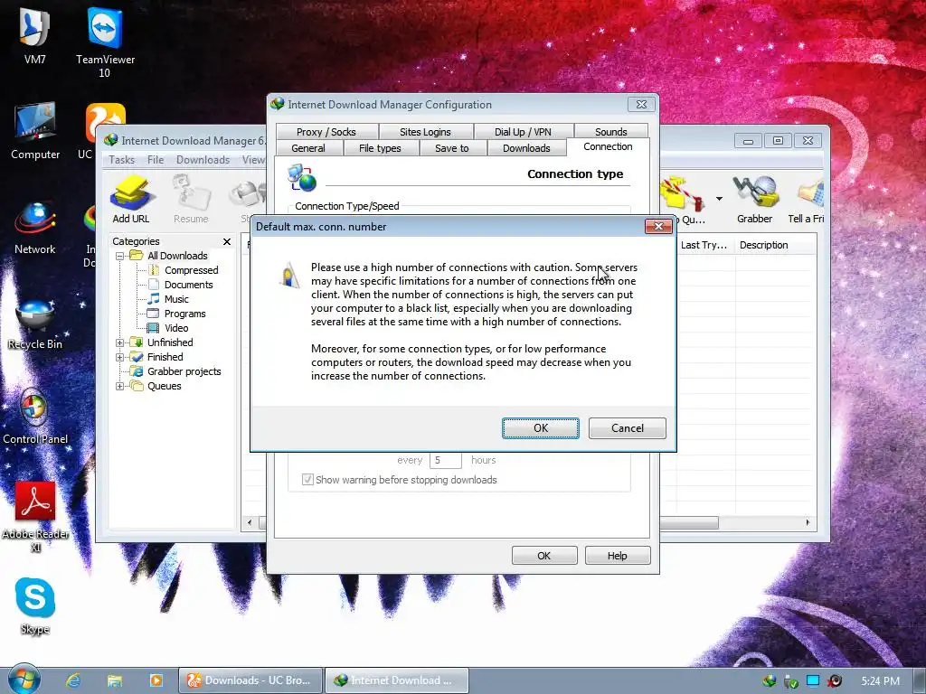Switch to the Dial Up / VPN tab
926x694 pixels.
(524, 132)
